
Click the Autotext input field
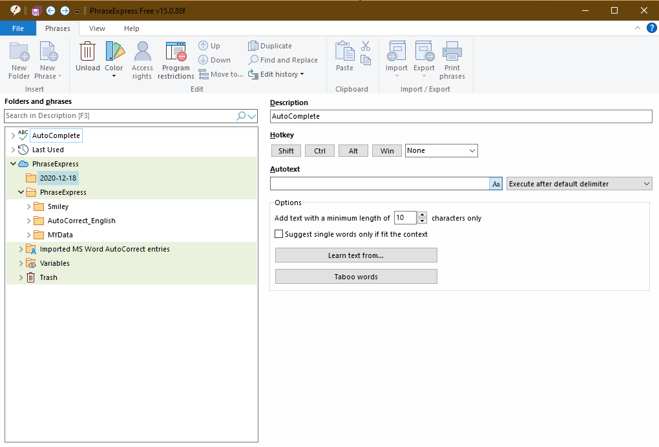point(379,184)
